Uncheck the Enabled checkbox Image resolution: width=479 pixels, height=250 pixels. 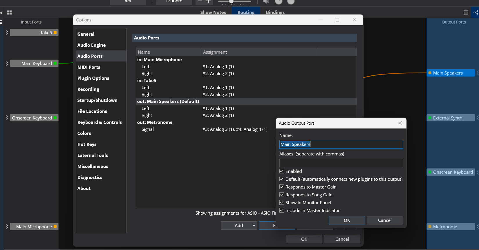(282, 171)
